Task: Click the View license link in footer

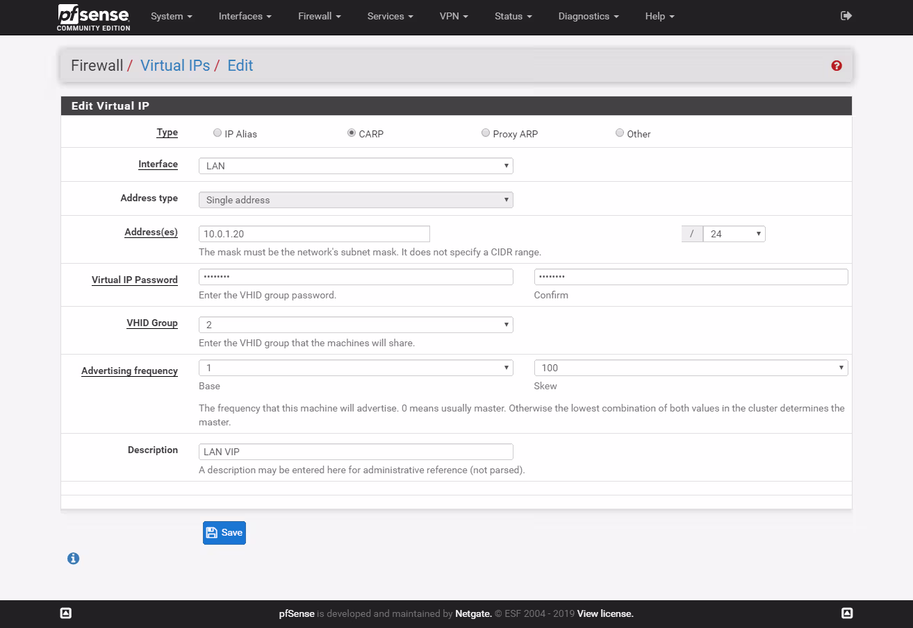Action: 605,613
